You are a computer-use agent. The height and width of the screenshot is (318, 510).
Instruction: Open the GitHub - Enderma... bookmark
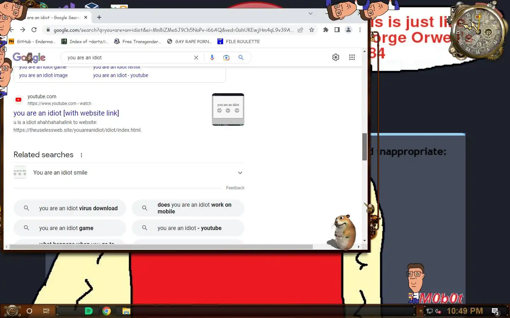32,41
